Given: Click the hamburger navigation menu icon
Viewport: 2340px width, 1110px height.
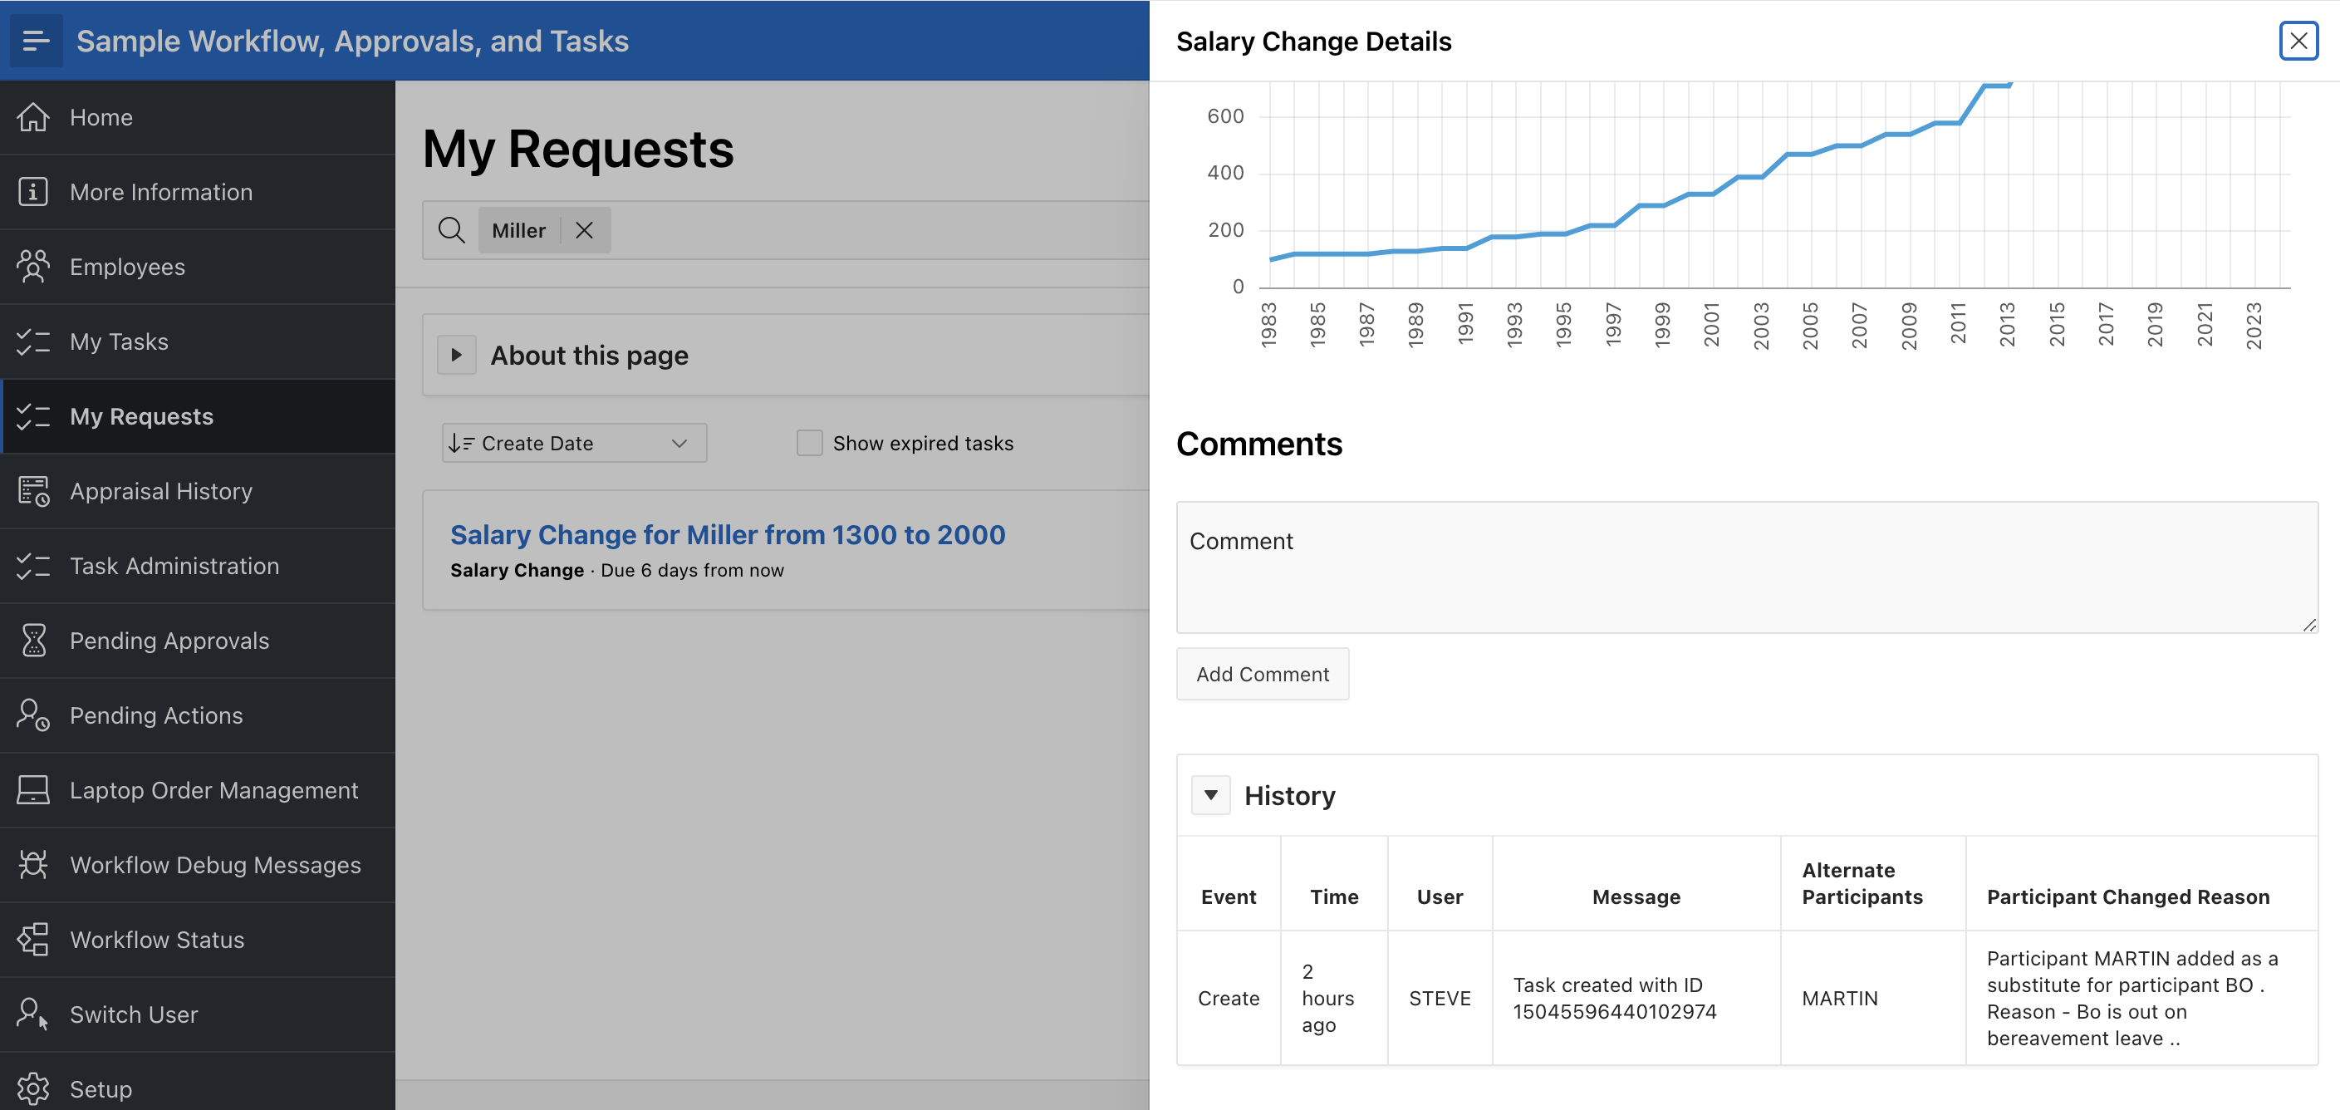Looking at the screenshot, I should click(x=36, y=41).
